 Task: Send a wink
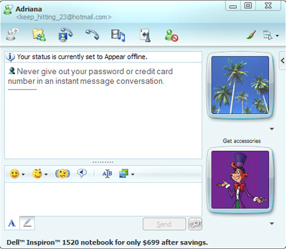(x=37, y=174)
